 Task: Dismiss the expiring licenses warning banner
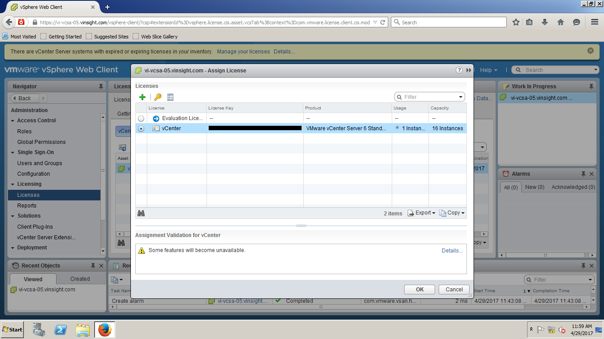590,51
